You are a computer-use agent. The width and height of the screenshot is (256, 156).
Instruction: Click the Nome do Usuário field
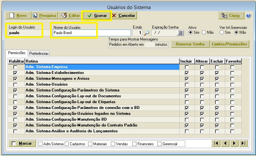(92, 33)
